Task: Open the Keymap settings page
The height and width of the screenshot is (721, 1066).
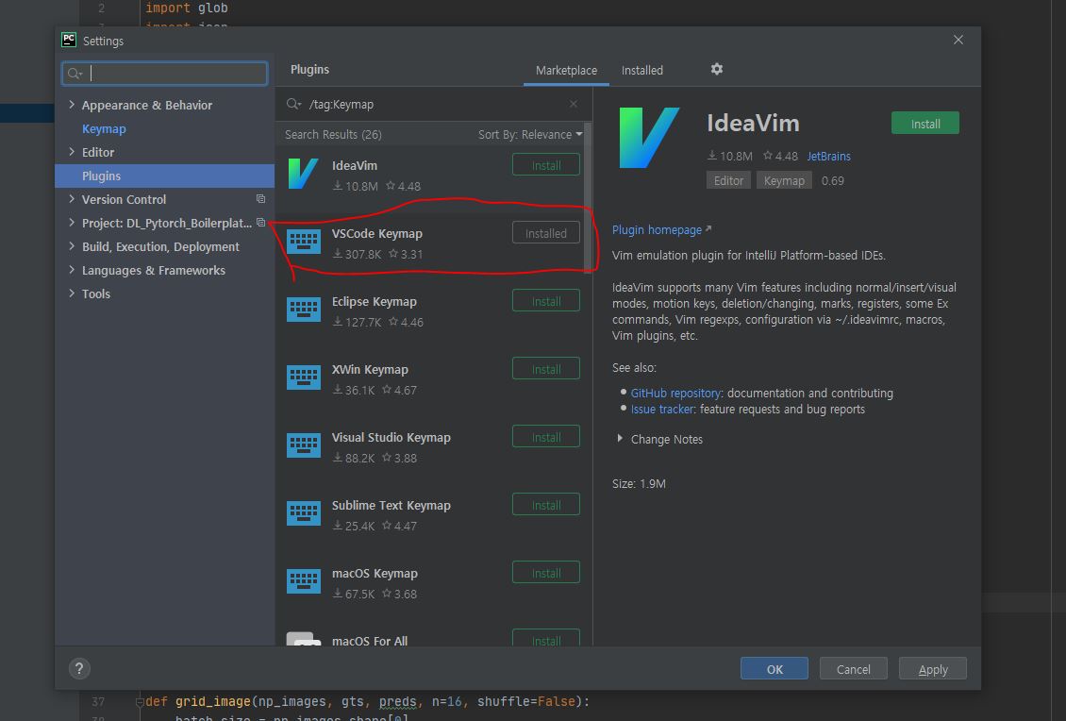Action: tap(104, 128)
